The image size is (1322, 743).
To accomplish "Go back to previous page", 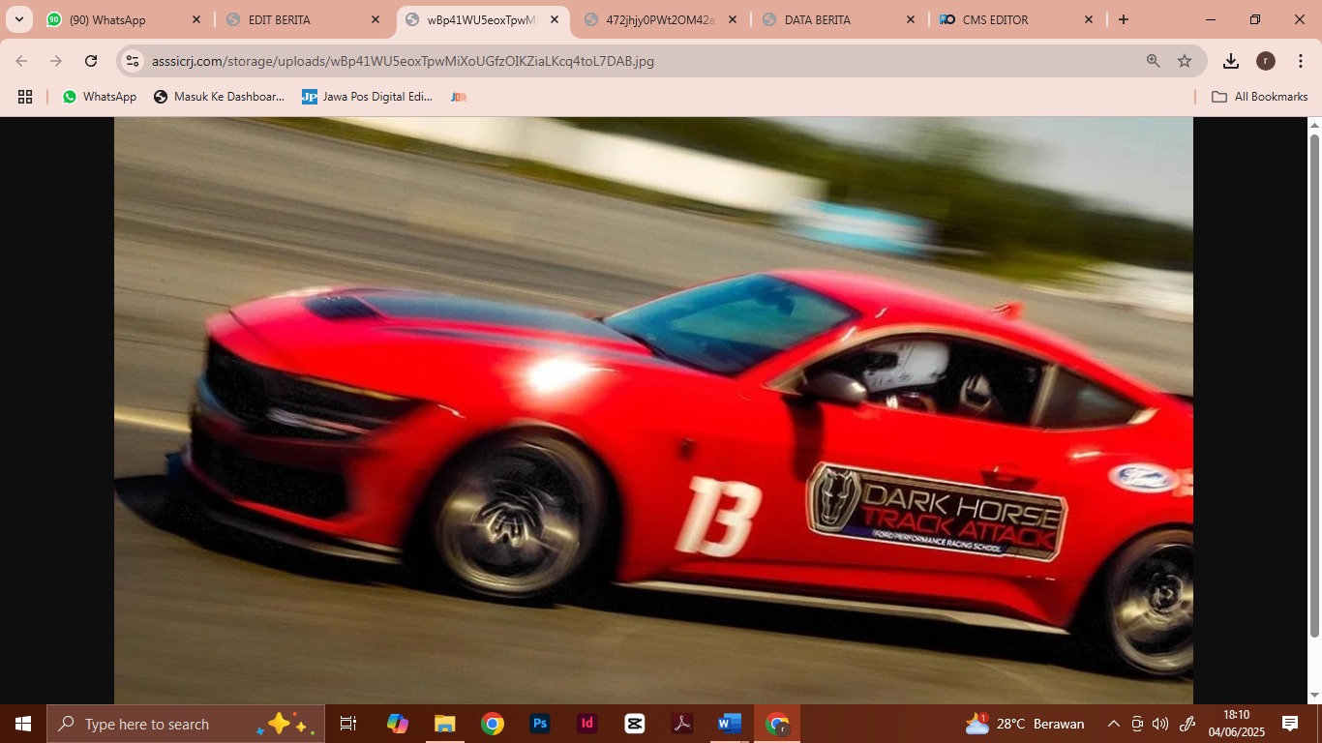I will (x=21, y=61).
